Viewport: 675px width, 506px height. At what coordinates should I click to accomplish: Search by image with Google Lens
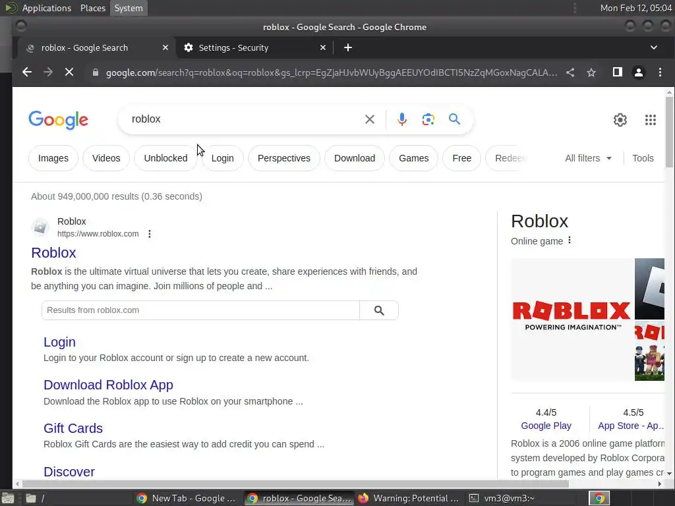point(428,119)
